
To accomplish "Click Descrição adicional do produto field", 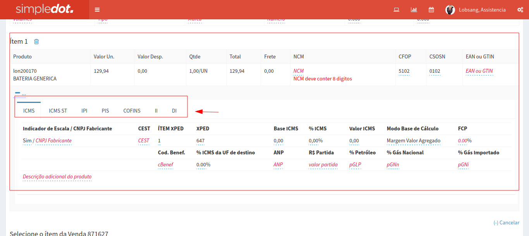I will click(x=57, y=177).
